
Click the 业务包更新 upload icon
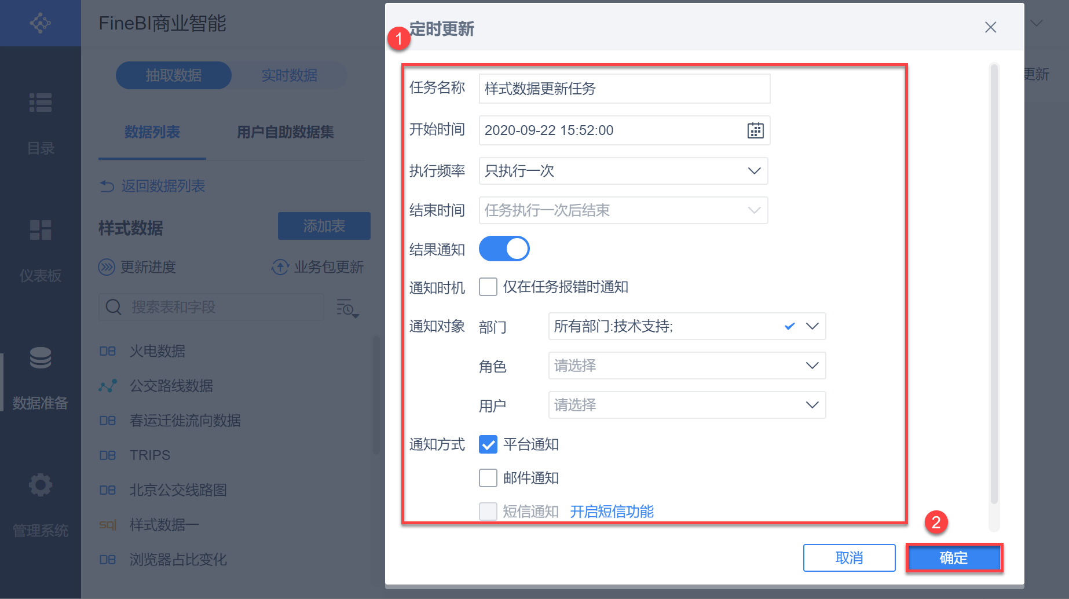tap(280, 267)
